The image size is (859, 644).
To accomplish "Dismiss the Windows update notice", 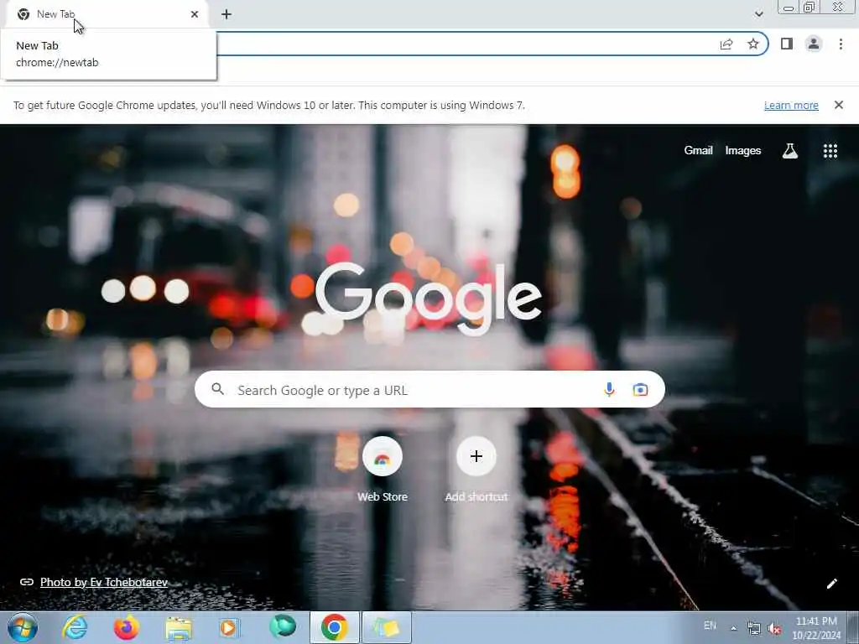I will tap(839, 105).
